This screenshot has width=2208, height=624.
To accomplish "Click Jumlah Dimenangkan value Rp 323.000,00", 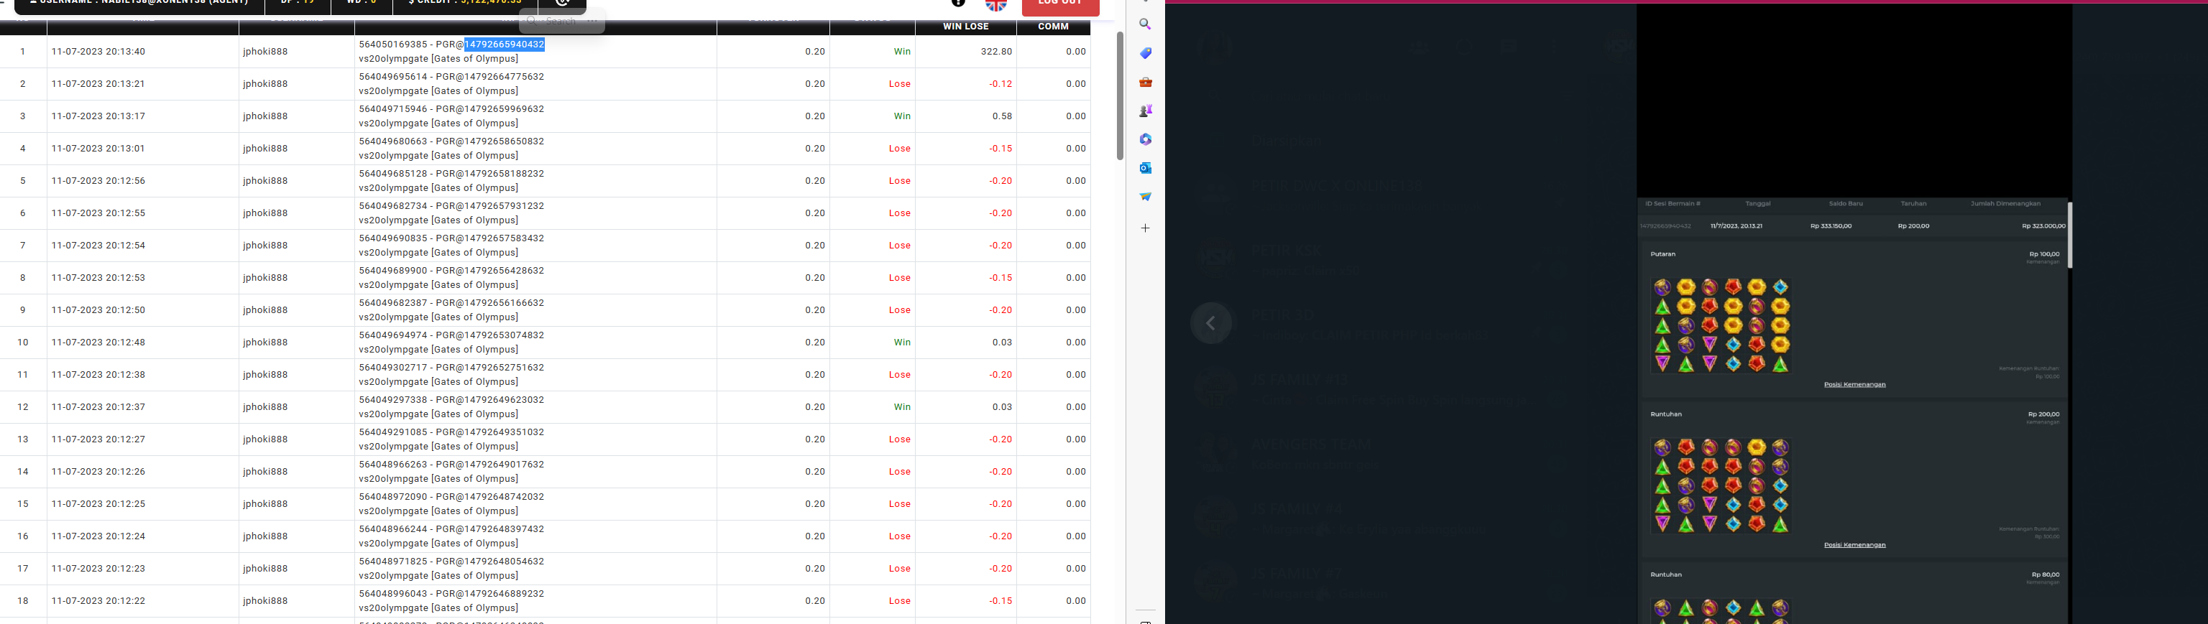I will coord(2043,226).
